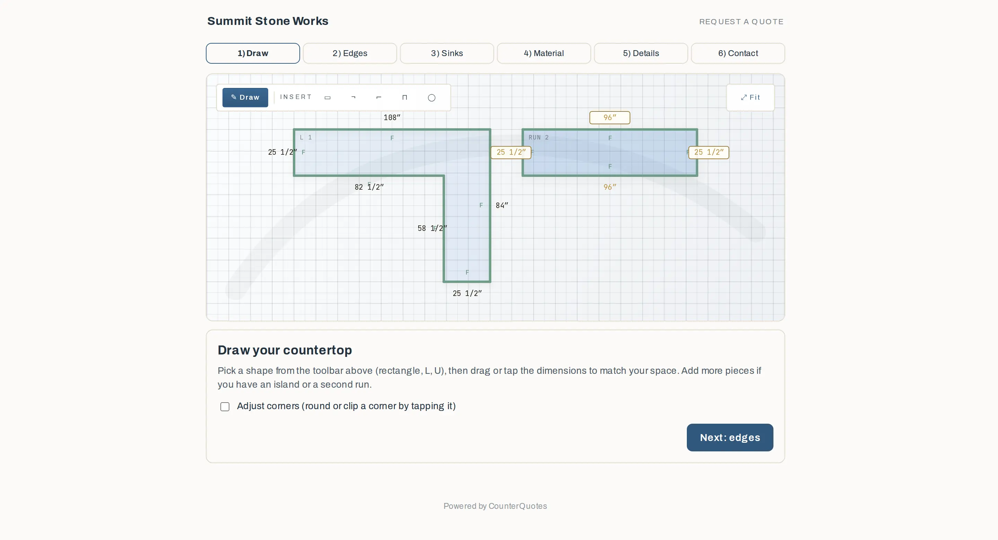
Task: Open the 3) Sinks tab
Action: 447,53
